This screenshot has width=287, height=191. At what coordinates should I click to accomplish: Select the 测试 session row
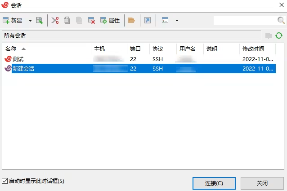click(x=139, y=59)
